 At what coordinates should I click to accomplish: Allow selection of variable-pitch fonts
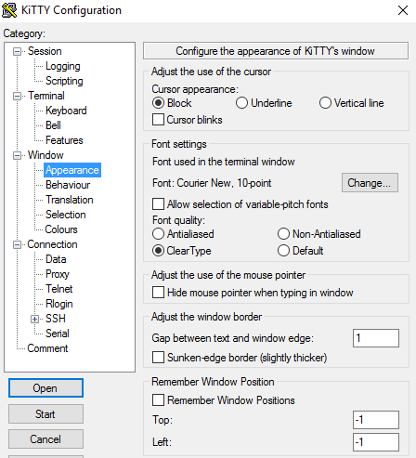click(240, 204)
